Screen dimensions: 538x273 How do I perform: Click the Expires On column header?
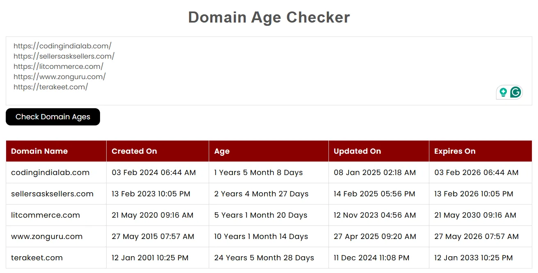455,151
